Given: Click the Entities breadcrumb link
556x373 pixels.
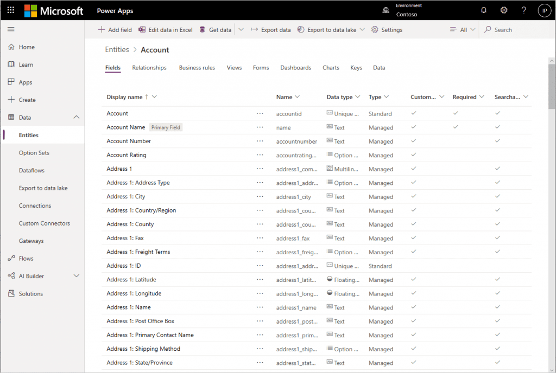Looking at the screenshot, I should (117, 49).
